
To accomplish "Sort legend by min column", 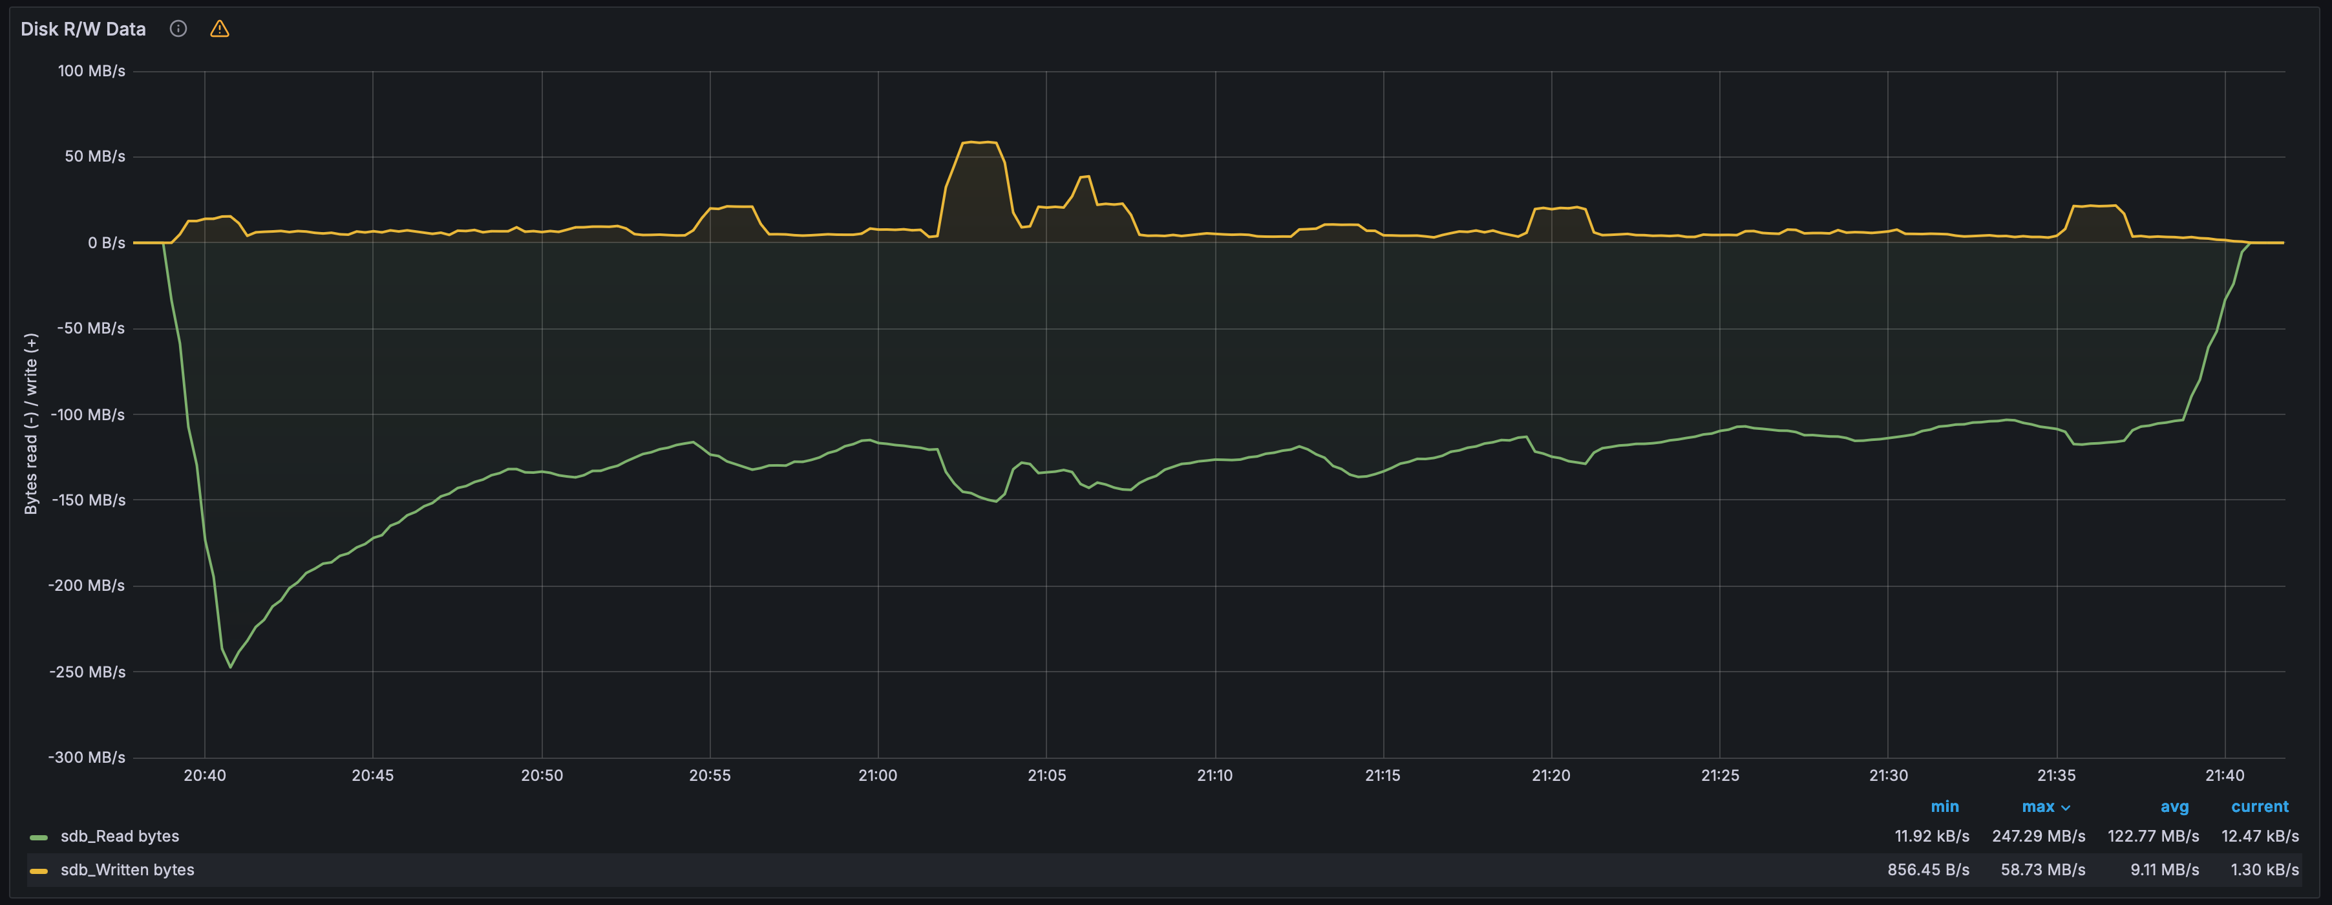I will [1945, 806].
